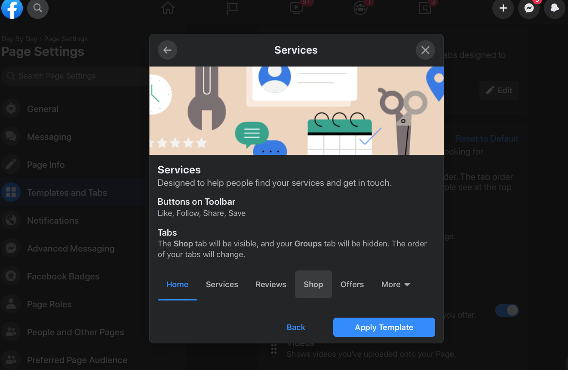
Task: Click the Page Info pencil icon
Action: tap(11, 165)
